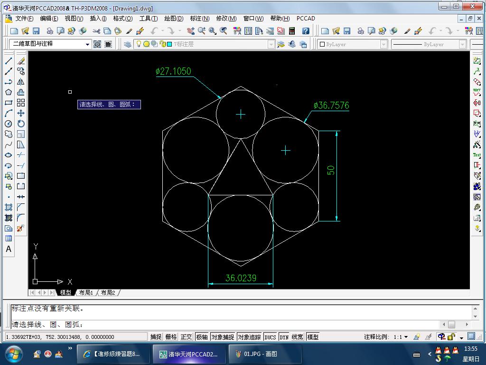Viewport: 486px width, 365px height.
Task: Expand the undo history arrow
Action: pos(162,31)
